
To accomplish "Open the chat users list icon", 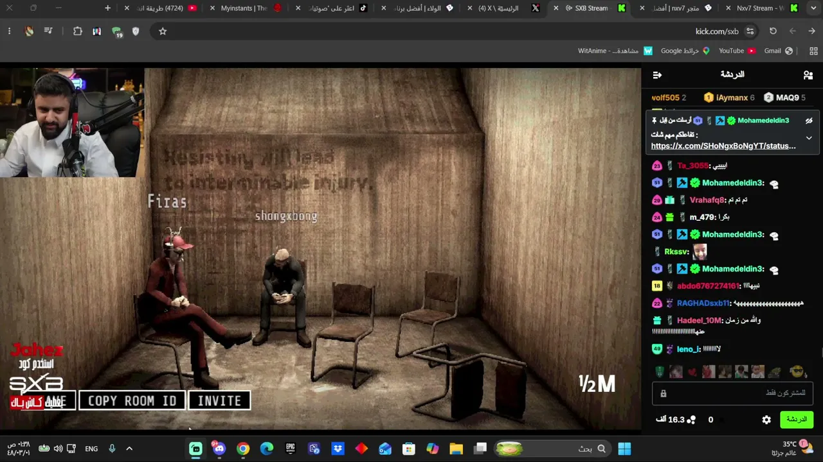I will [808, 75].
